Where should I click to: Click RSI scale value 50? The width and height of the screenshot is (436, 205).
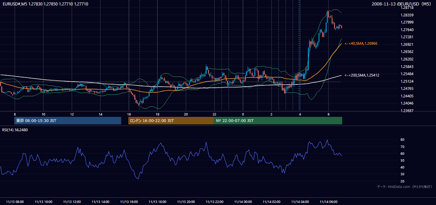(x=402, y=160)
